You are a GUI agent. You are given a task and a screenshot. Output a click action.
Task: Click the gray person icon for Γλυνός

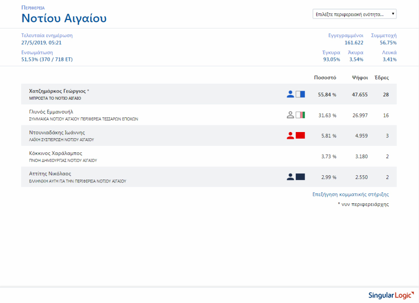[290, 115]
